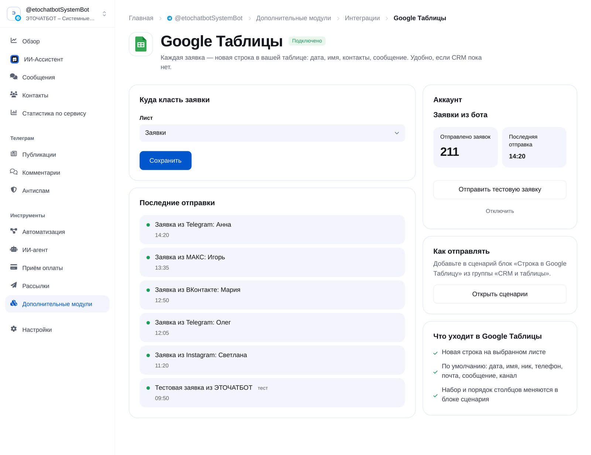Click the Настройки gear icon
Image resolution: width=591 pixels, height=455 pixels.
point(14,329)
